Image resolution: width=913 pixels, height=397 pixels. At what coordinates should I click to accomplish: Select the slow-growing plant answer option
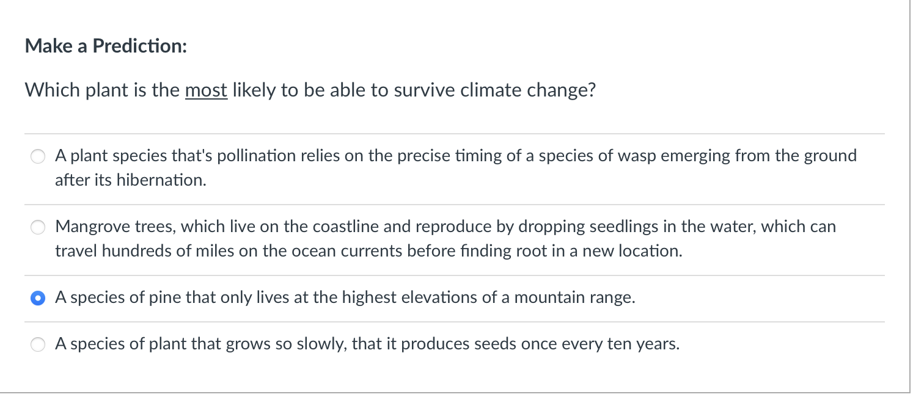coord(37,344)
